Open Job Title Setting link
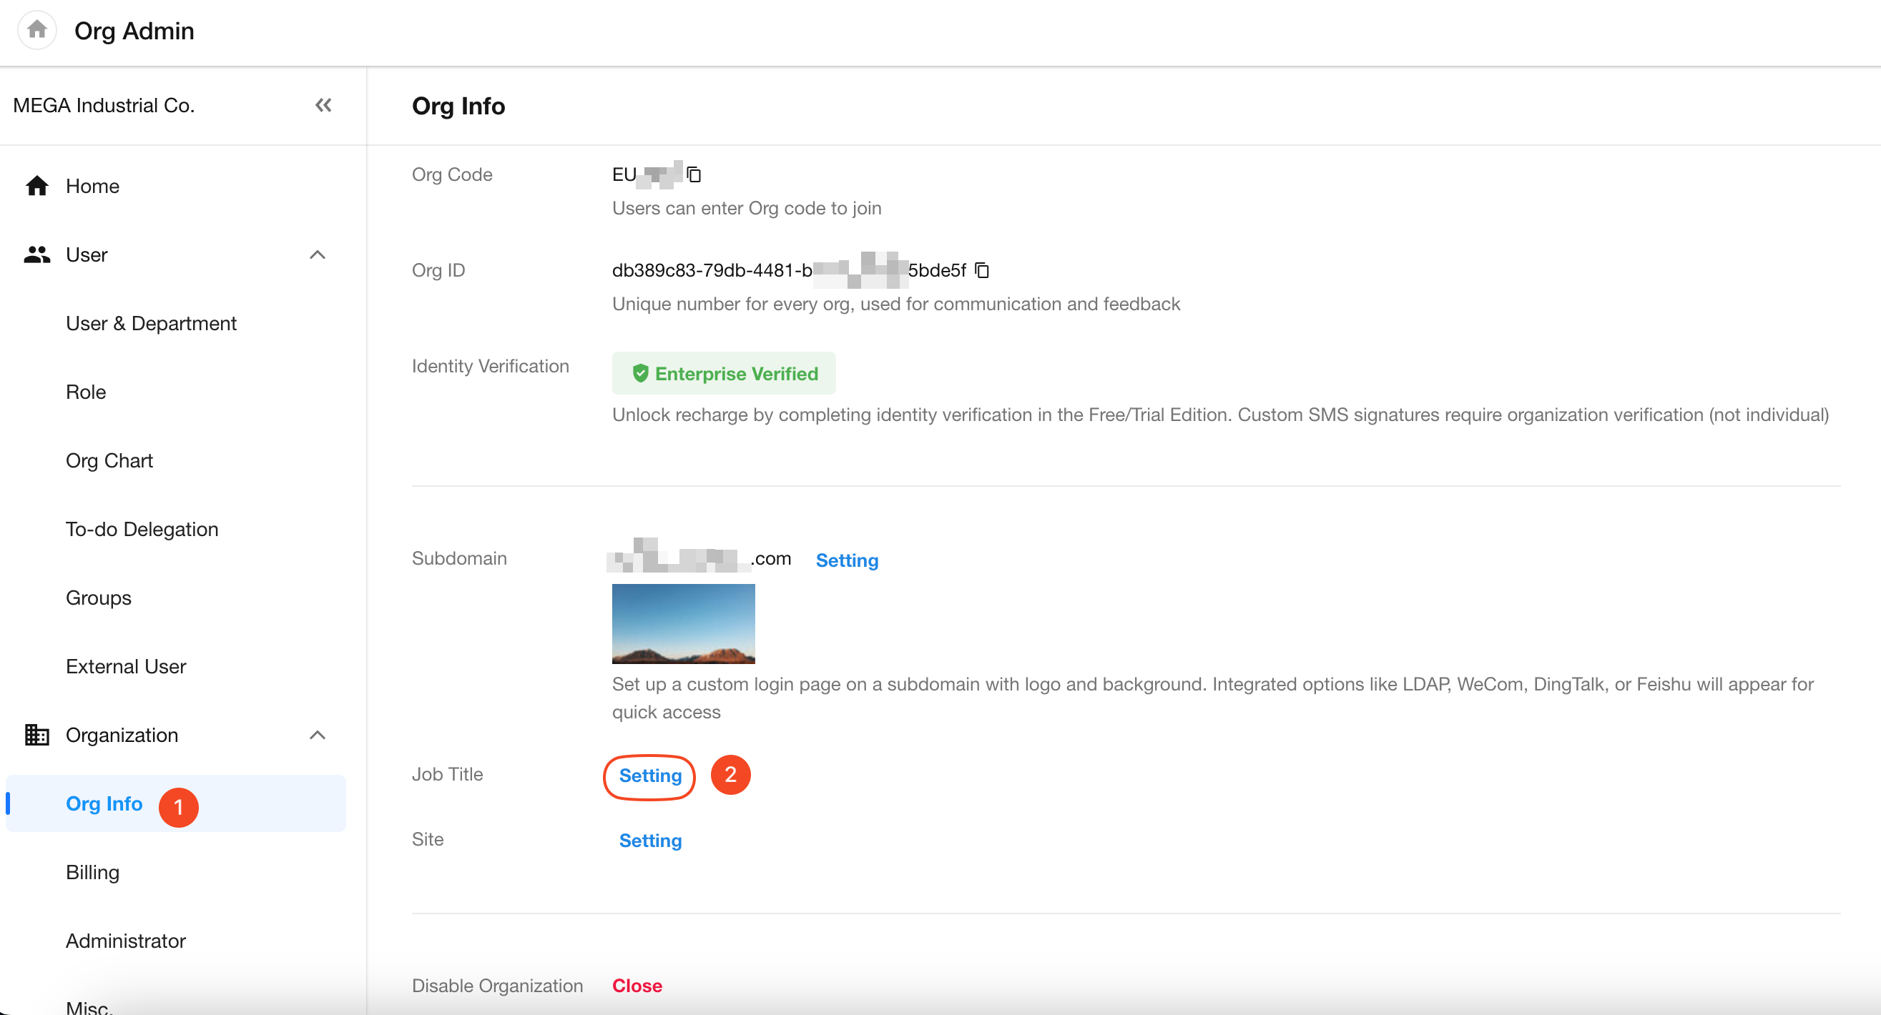The image size is (1881, 1015). point(650,776)
